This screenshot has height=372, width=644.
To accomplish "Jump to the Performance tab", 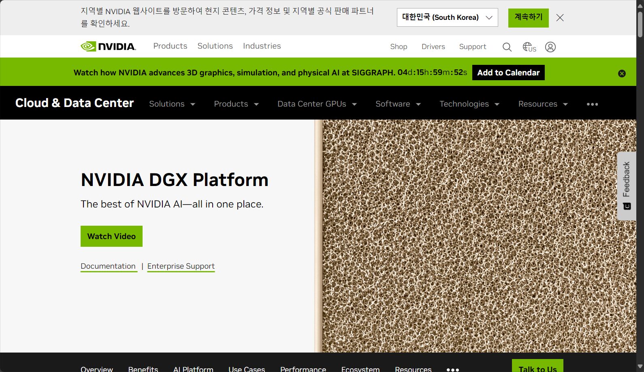I will (x=303, y=369).
